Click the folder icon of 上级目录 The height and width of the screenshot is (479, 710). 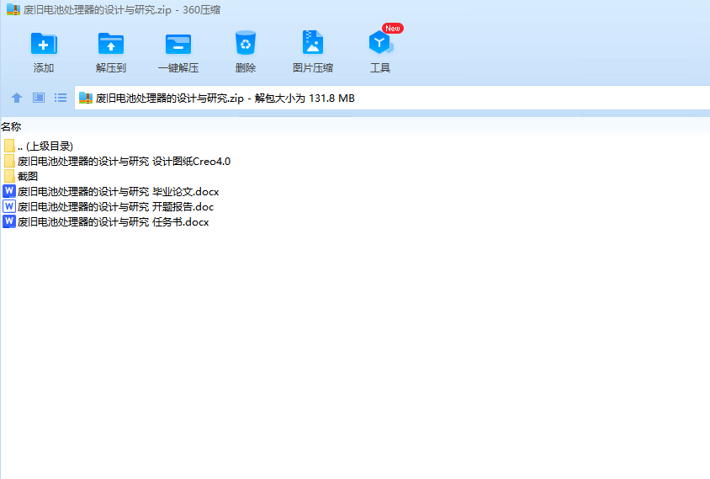[x=9, y=146]
